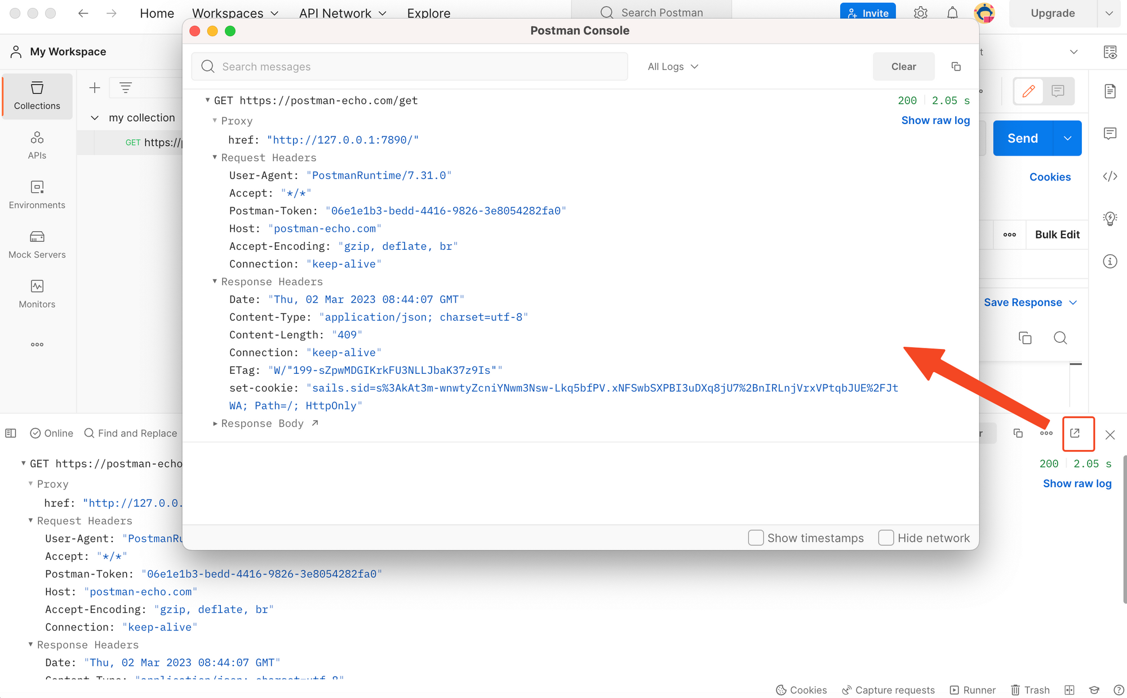This screenshot has height=698, width=1127.
Task: Go to the Explore tab
Action: coord(428,13)
